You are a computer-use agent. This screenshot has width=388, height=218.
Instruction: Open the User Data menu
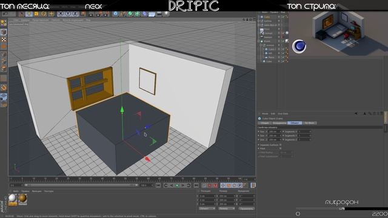(x=283, y=114)
